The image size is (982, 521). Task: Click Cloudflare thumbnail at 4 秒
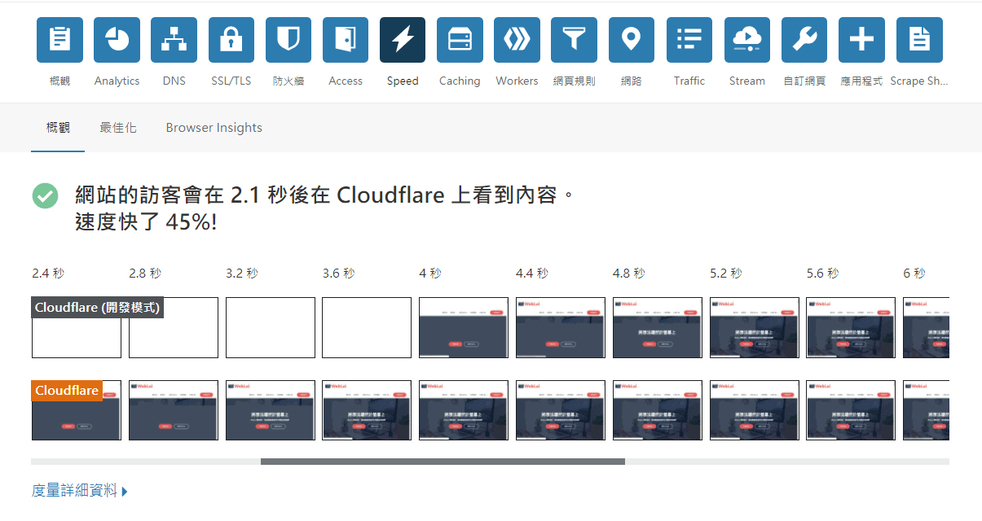point(464,410)
